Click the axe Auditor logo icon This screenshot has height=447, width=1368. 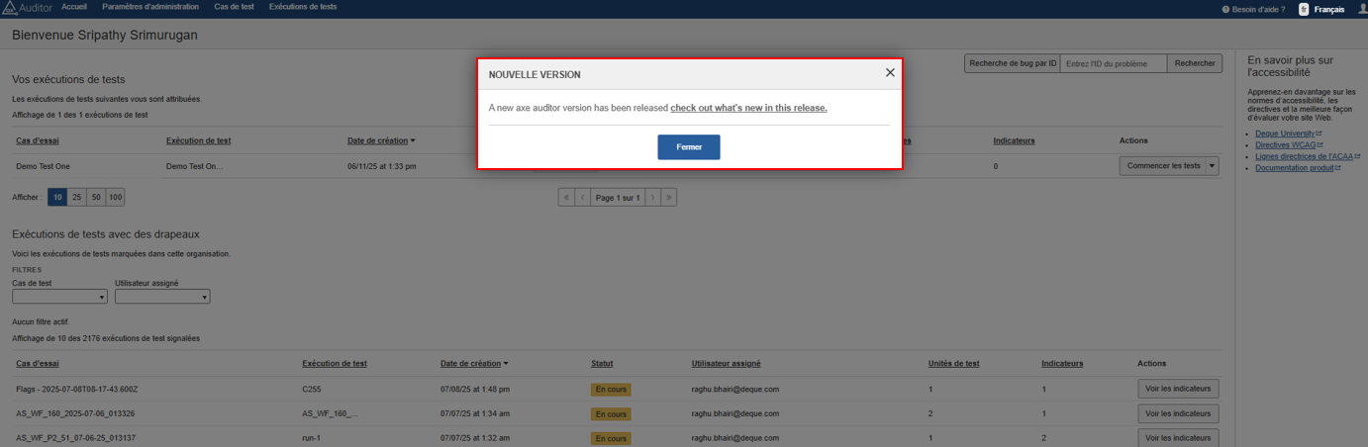pyautogui.click(x=9, y=8)
